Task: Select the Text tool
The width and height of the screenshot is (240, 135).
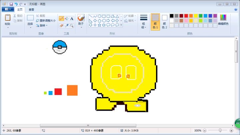Action: (x=72, y=19)
